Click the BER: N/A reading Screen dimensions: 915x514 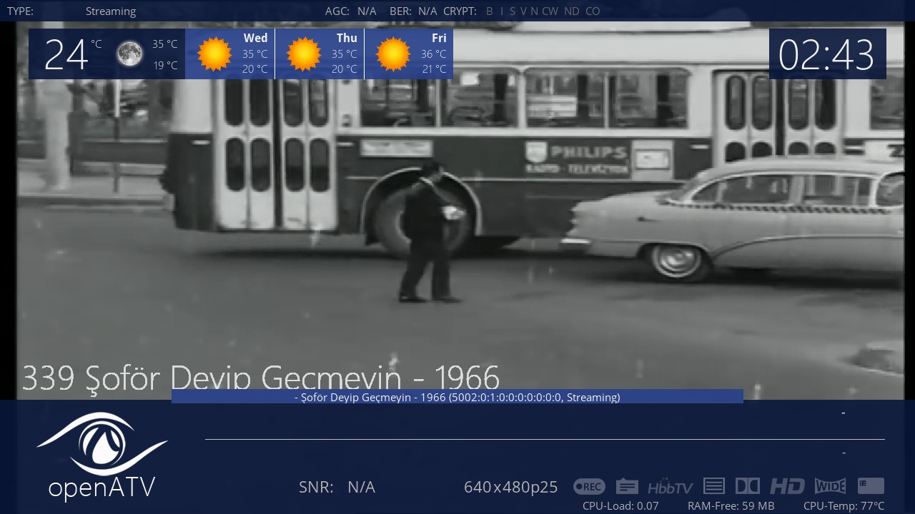[413, 11]
